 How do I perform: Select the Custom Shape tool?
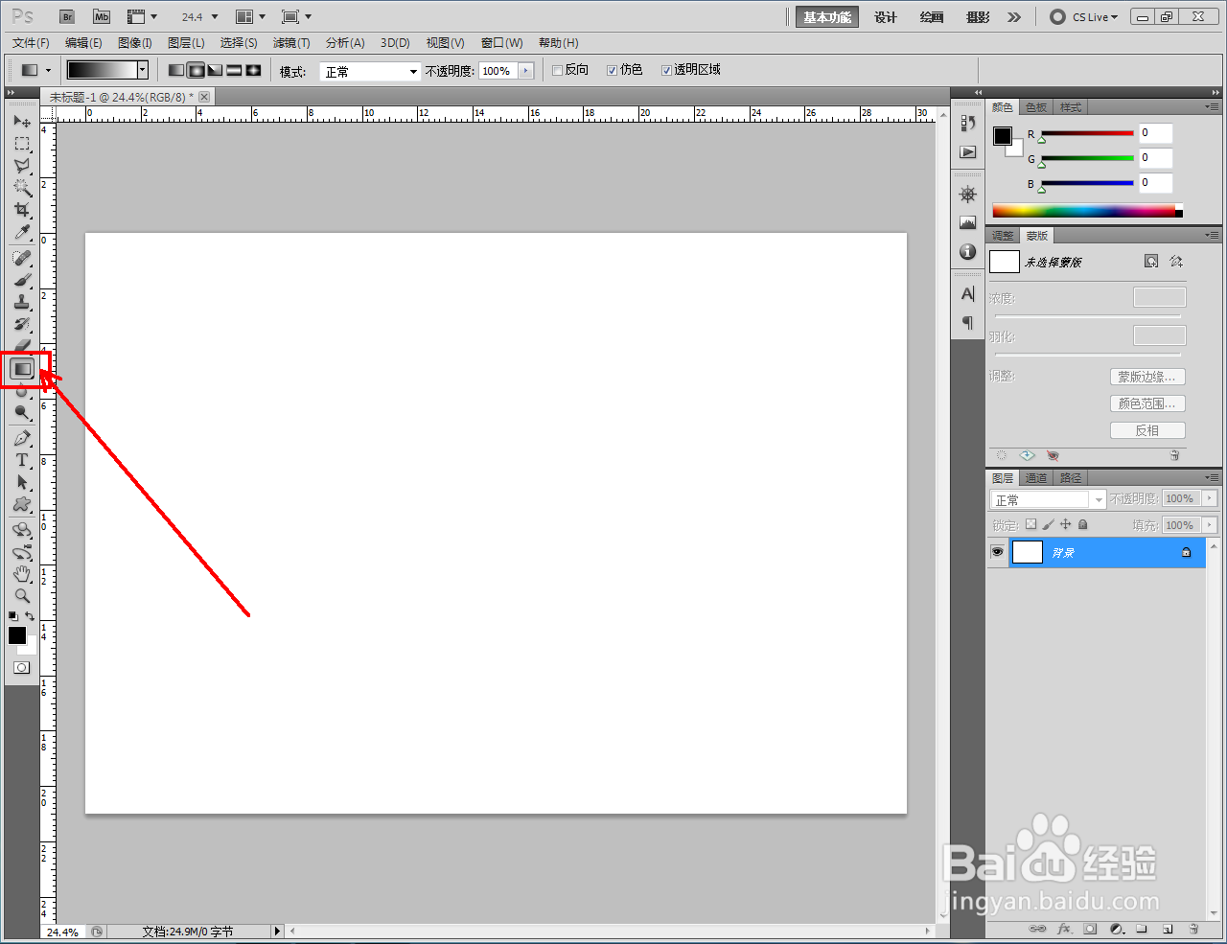22,504
